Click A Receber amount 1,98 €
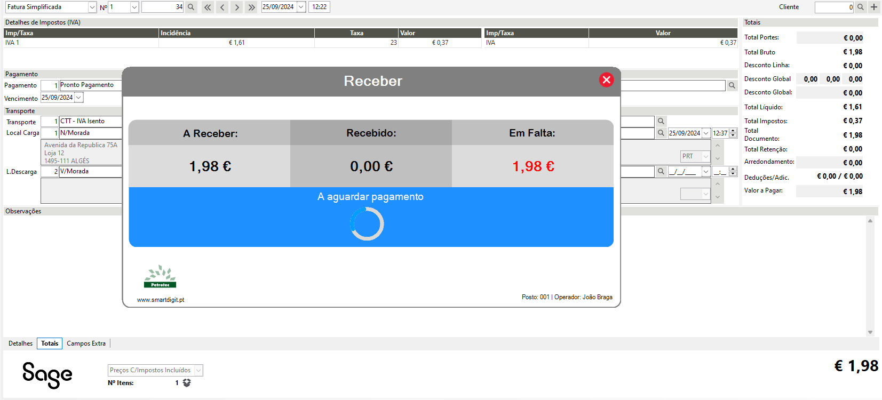The height and width of the screenshot is (400, 882). click(210, 166)
